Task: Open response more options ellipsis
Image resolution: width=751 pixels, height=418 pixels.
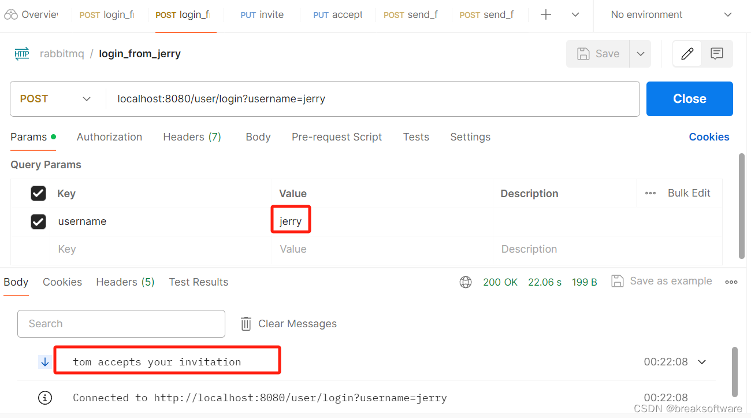Action: (x=731, y=282)
